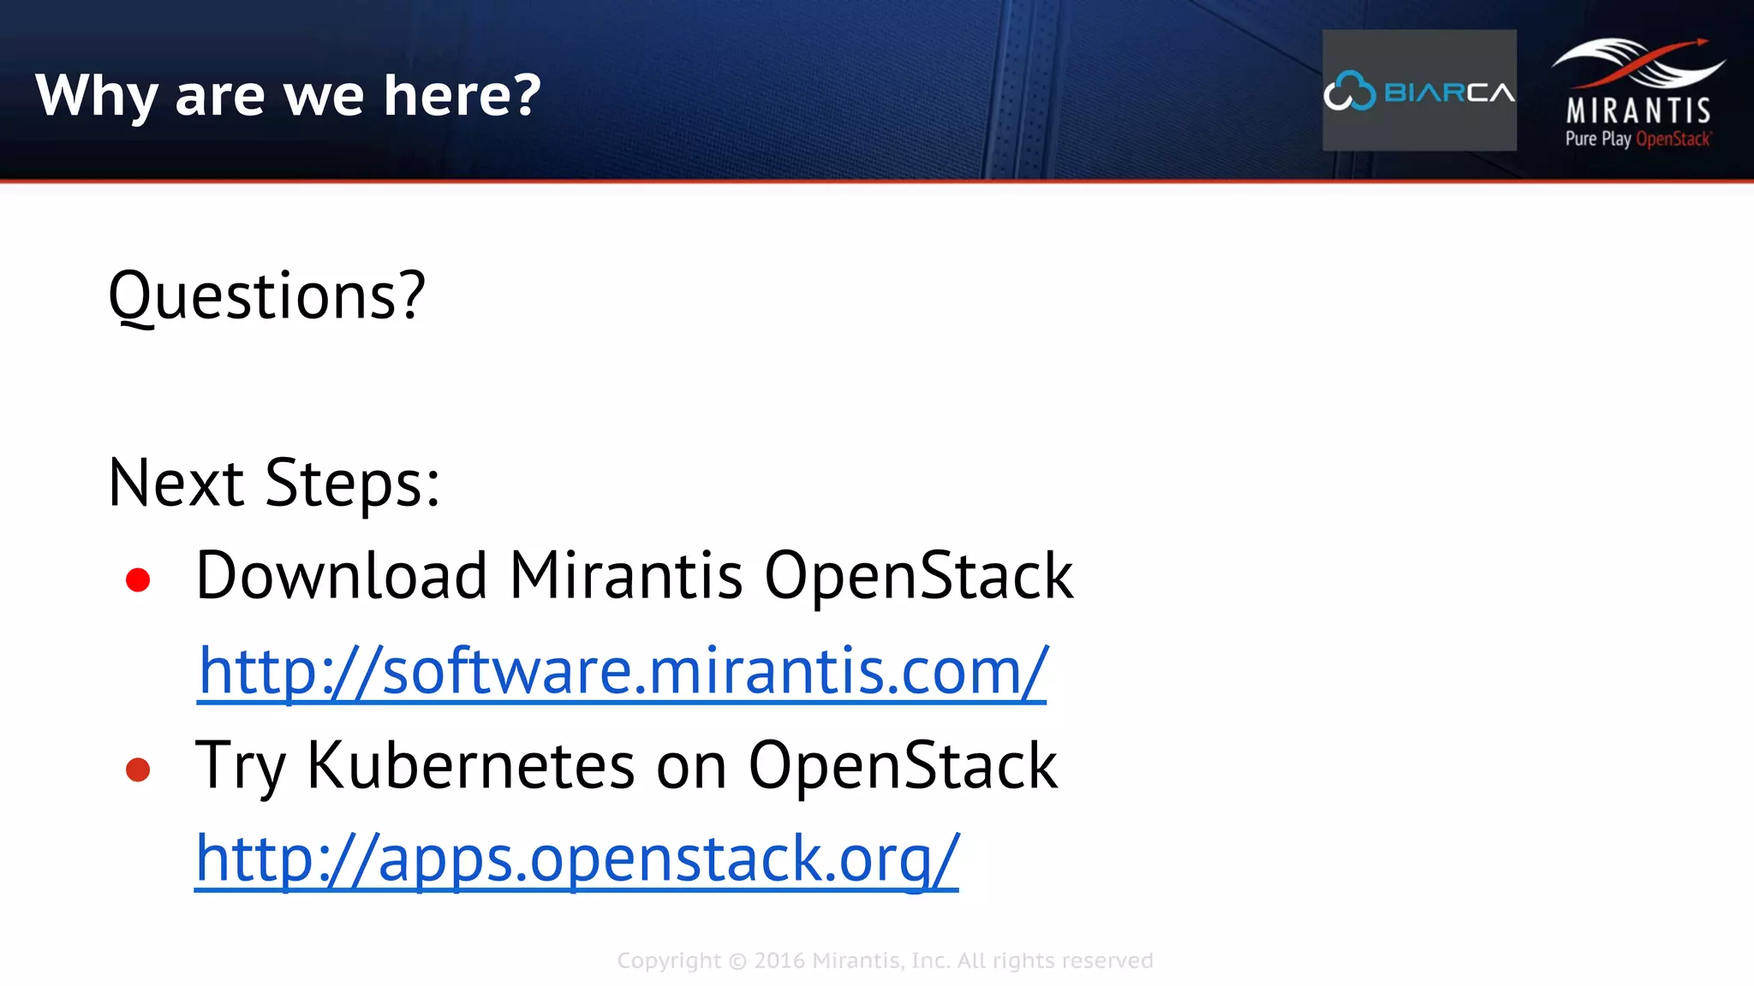Click the Mirantis Pure Play OpenStack logo

click(1638, 92)
